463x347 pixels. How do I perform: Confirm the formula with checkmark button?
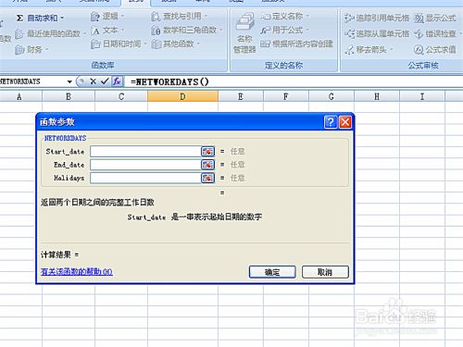click(105, 81)
